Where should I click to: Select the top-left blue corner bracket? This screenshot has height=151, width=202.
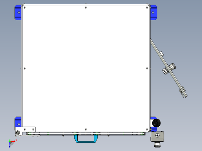pos(18,12)
